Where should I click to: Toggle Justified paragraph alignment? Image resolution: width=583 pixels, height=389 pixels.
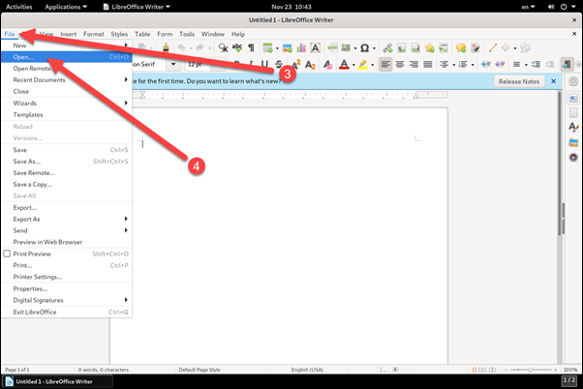pos(428,64)
